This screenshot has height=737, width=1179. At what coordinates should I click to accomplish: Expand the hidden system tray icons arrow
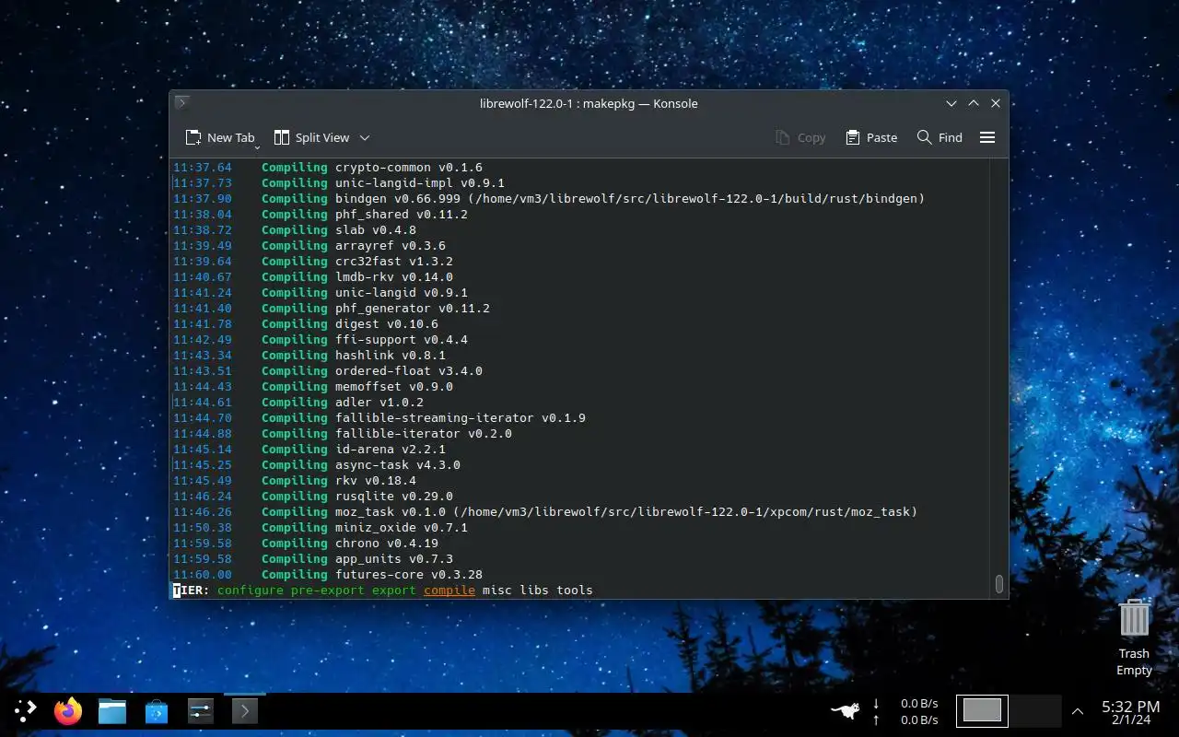point(1078,711)
